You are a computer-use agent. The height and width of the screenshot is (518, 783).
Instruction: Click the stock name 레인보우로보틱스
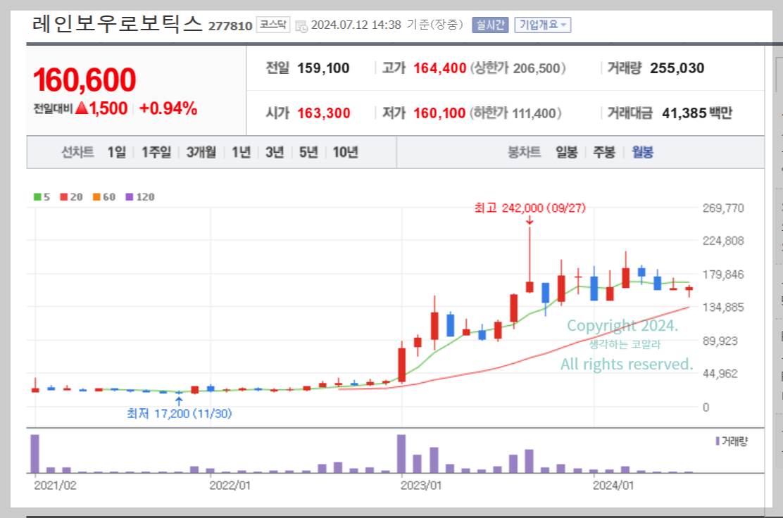click(118, 23)
